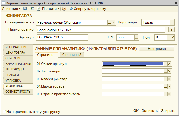Clear the 02.Тип товара field

169,71
